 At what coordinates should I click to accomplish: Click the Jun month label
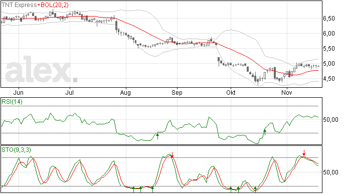click(x=19, y=92)
